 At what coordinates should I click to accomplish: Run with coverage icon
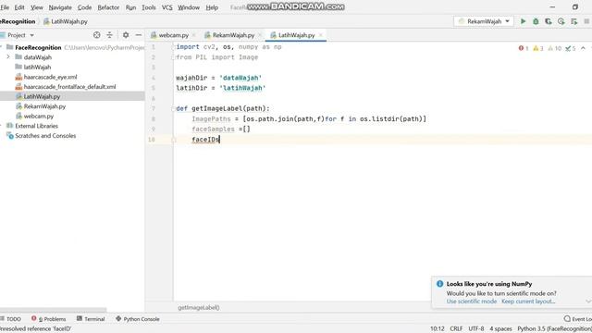point(549,21)
